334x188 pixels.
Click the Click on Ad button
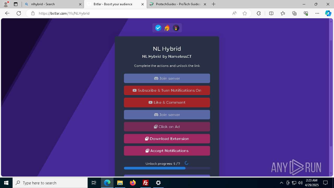[x=167, y=127]
